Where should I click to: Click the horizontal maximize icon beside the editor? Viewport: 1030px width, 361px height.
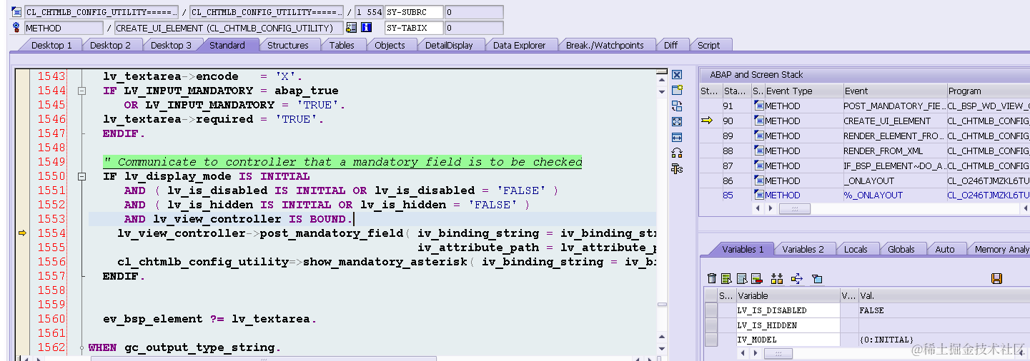click(677, 137)
